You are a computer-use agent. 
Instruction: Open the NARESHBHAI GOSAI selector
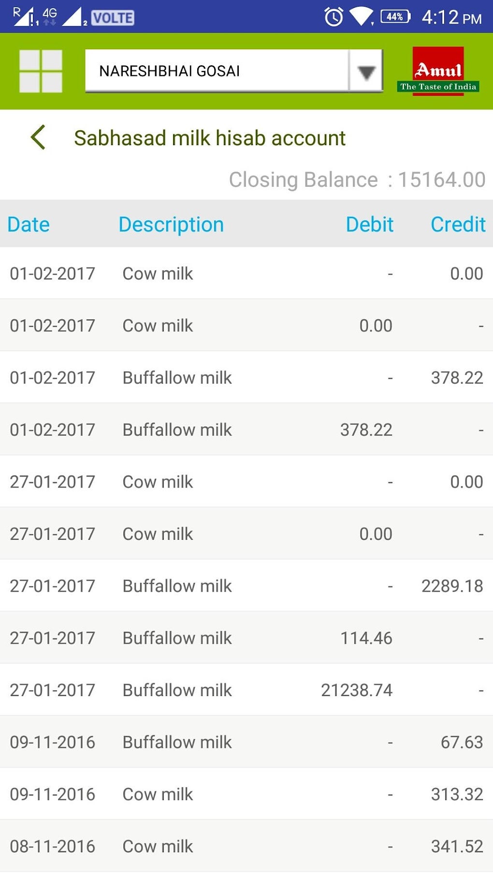217,71
